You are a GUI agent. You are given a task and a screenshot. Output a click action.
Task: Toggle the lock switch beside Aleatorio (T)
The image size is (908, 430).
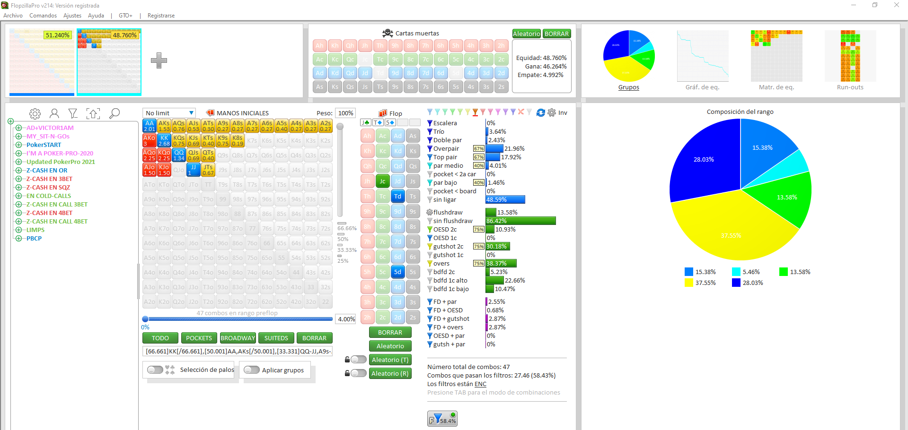pos(358,360)
